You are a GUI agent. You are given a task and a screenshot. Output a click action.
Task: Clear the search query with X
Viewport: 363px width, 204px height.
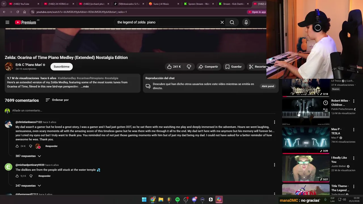(x=222, y=22)
